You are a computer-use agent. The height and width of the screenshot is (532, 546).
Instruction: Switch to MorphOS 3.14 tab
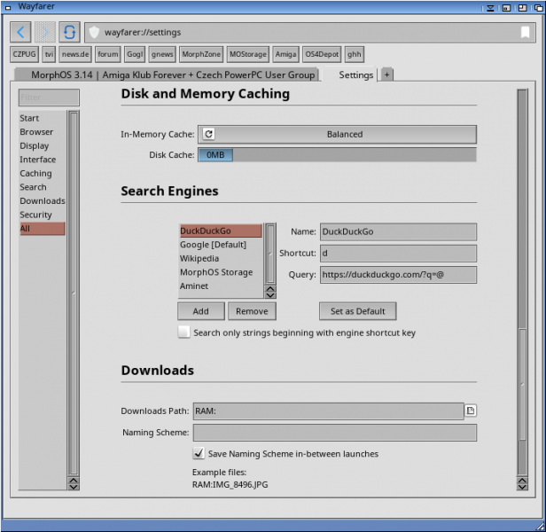pyautogui.click(x=167, y=74)
